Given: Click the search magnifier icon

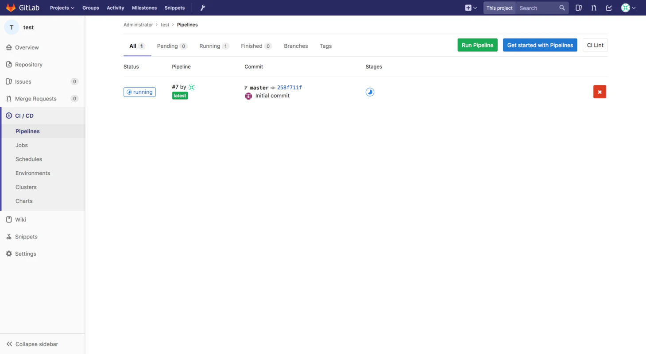Looking at the screenshot, I should [562, 8].
